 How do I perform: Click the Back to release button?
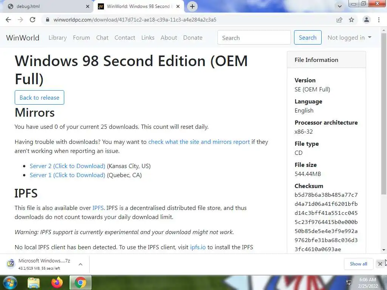[39, 97]
